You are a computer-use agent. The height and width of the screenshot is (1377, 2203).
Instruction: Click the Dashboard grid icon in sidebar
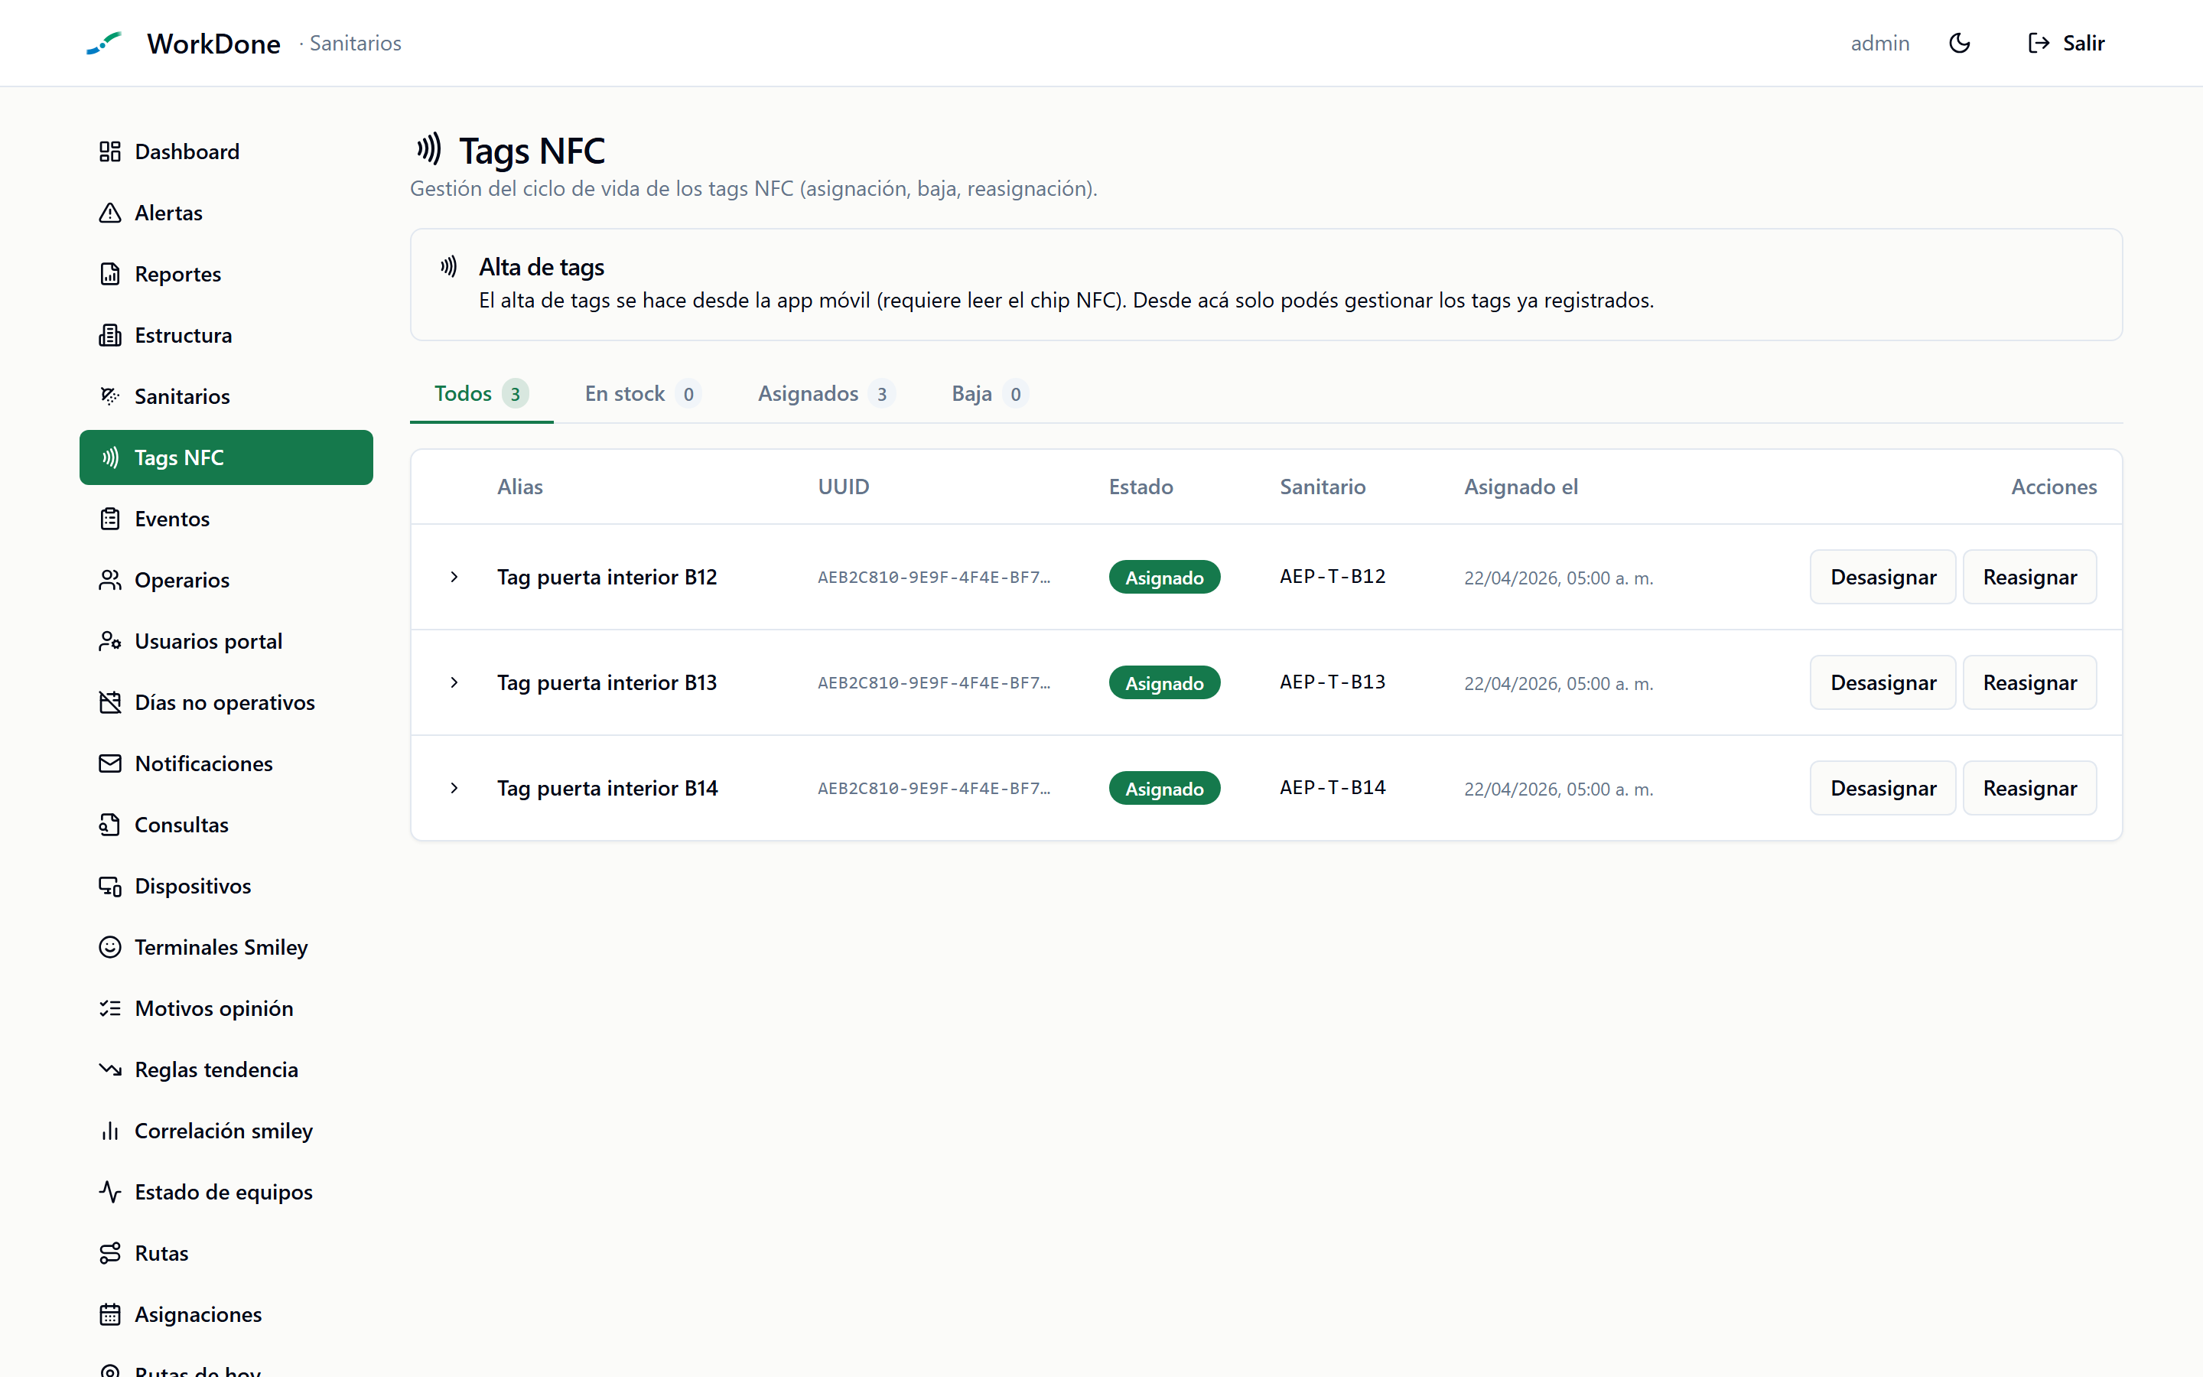click(x=110, y=151)
